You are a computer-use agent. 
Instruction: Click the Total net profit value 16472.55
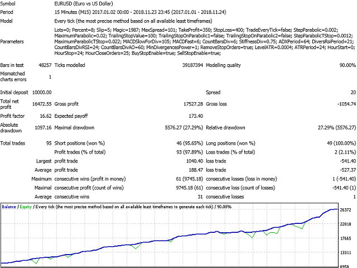[x=42, y=104]
